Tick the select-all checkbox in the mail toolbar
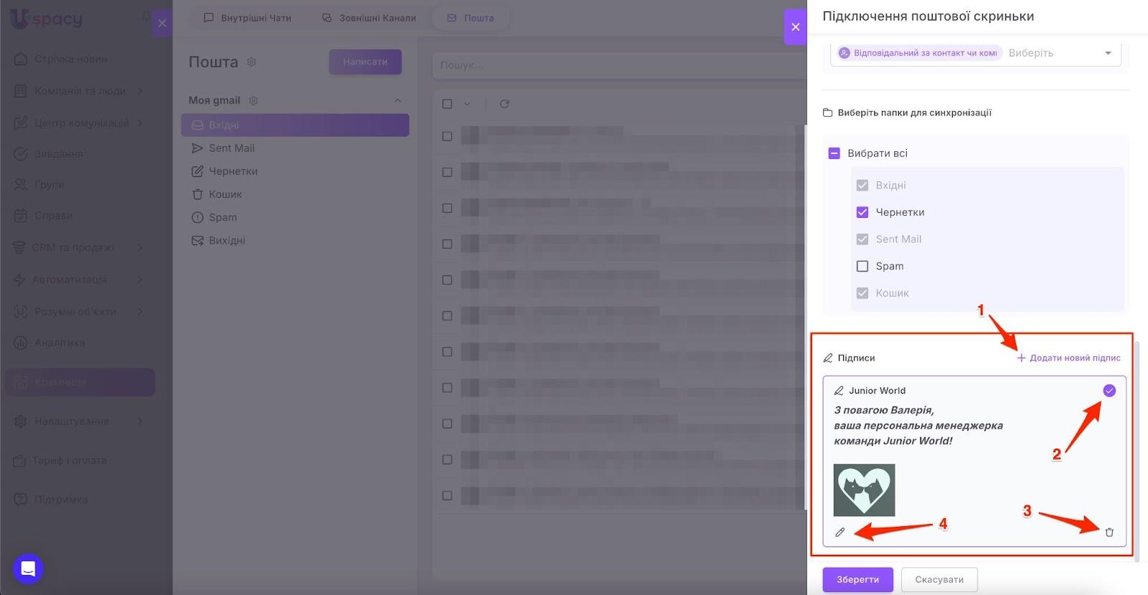The width and height of the screenshot is (1148, 595). [x=447, y=104]
